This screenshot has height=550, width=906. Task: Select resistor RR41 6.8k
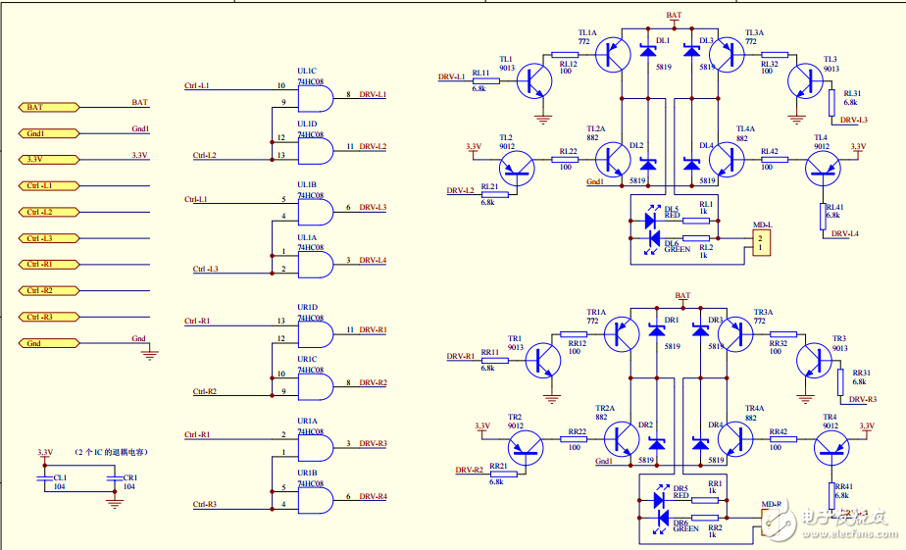click(x=835, y=490)
